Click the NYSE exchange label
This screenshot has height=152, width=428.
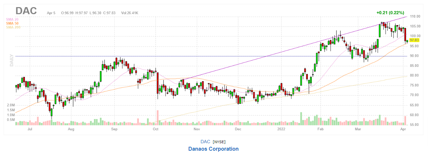[x=219, y=142]
